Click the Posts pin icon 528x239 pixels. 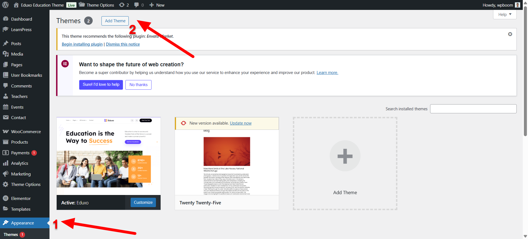(5, 43)
